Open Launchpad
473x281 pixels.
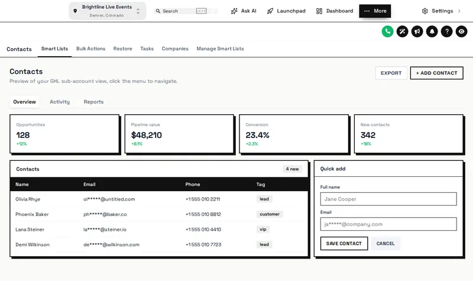pos(286,11)
